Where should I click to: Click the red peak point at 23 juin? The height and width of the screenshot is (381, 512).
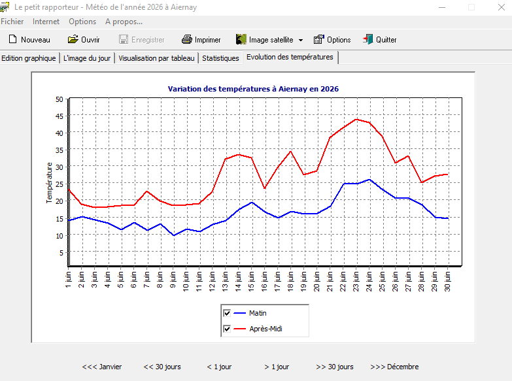(356, 120)
